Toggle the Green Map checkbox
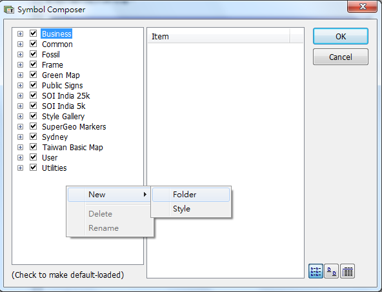The image size is (382, 292). pos(33,75)
